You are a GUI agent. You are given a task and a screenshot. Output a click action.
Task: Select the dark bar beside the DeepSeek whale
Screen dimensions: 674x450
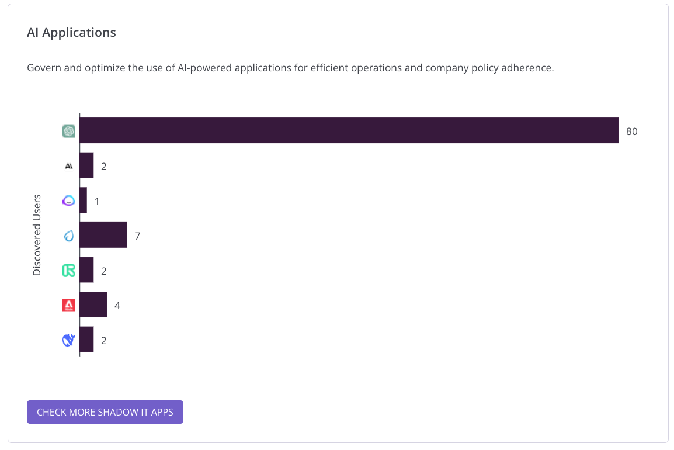(86, 340)
